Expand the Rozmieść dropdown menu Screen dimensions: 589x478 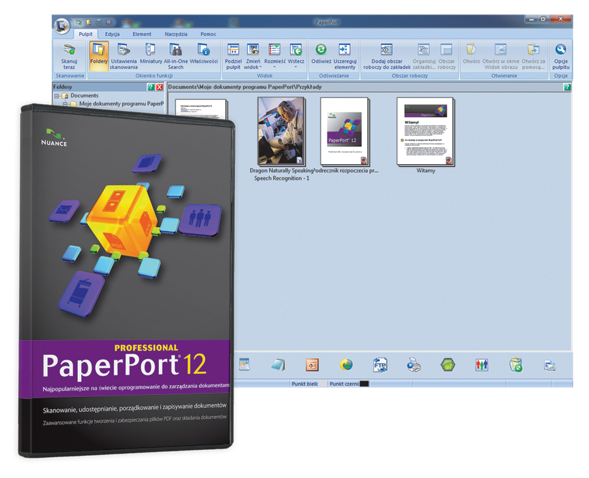275,56
